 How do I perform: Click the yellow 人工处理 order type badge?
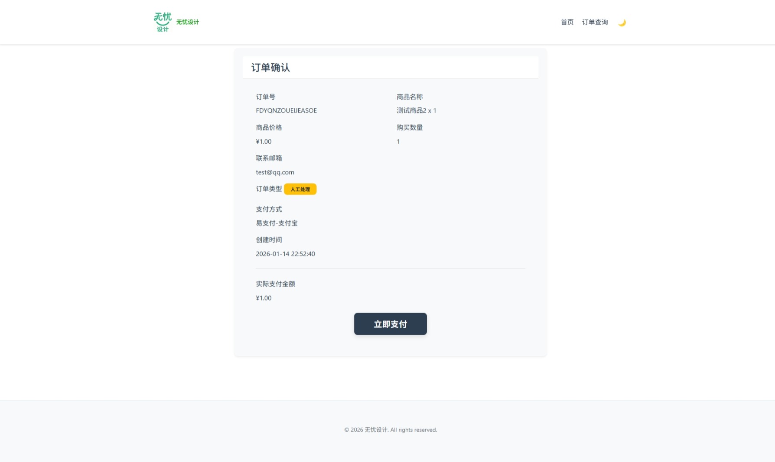pos(300,189)
